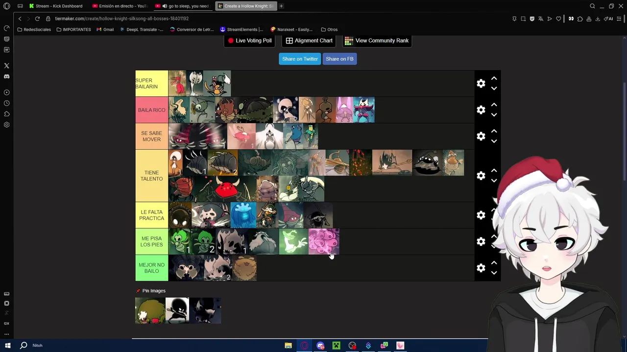This screenshot has width=627, height=352.
Task: Open the Gmail bookmark
Action: point(105,29)
